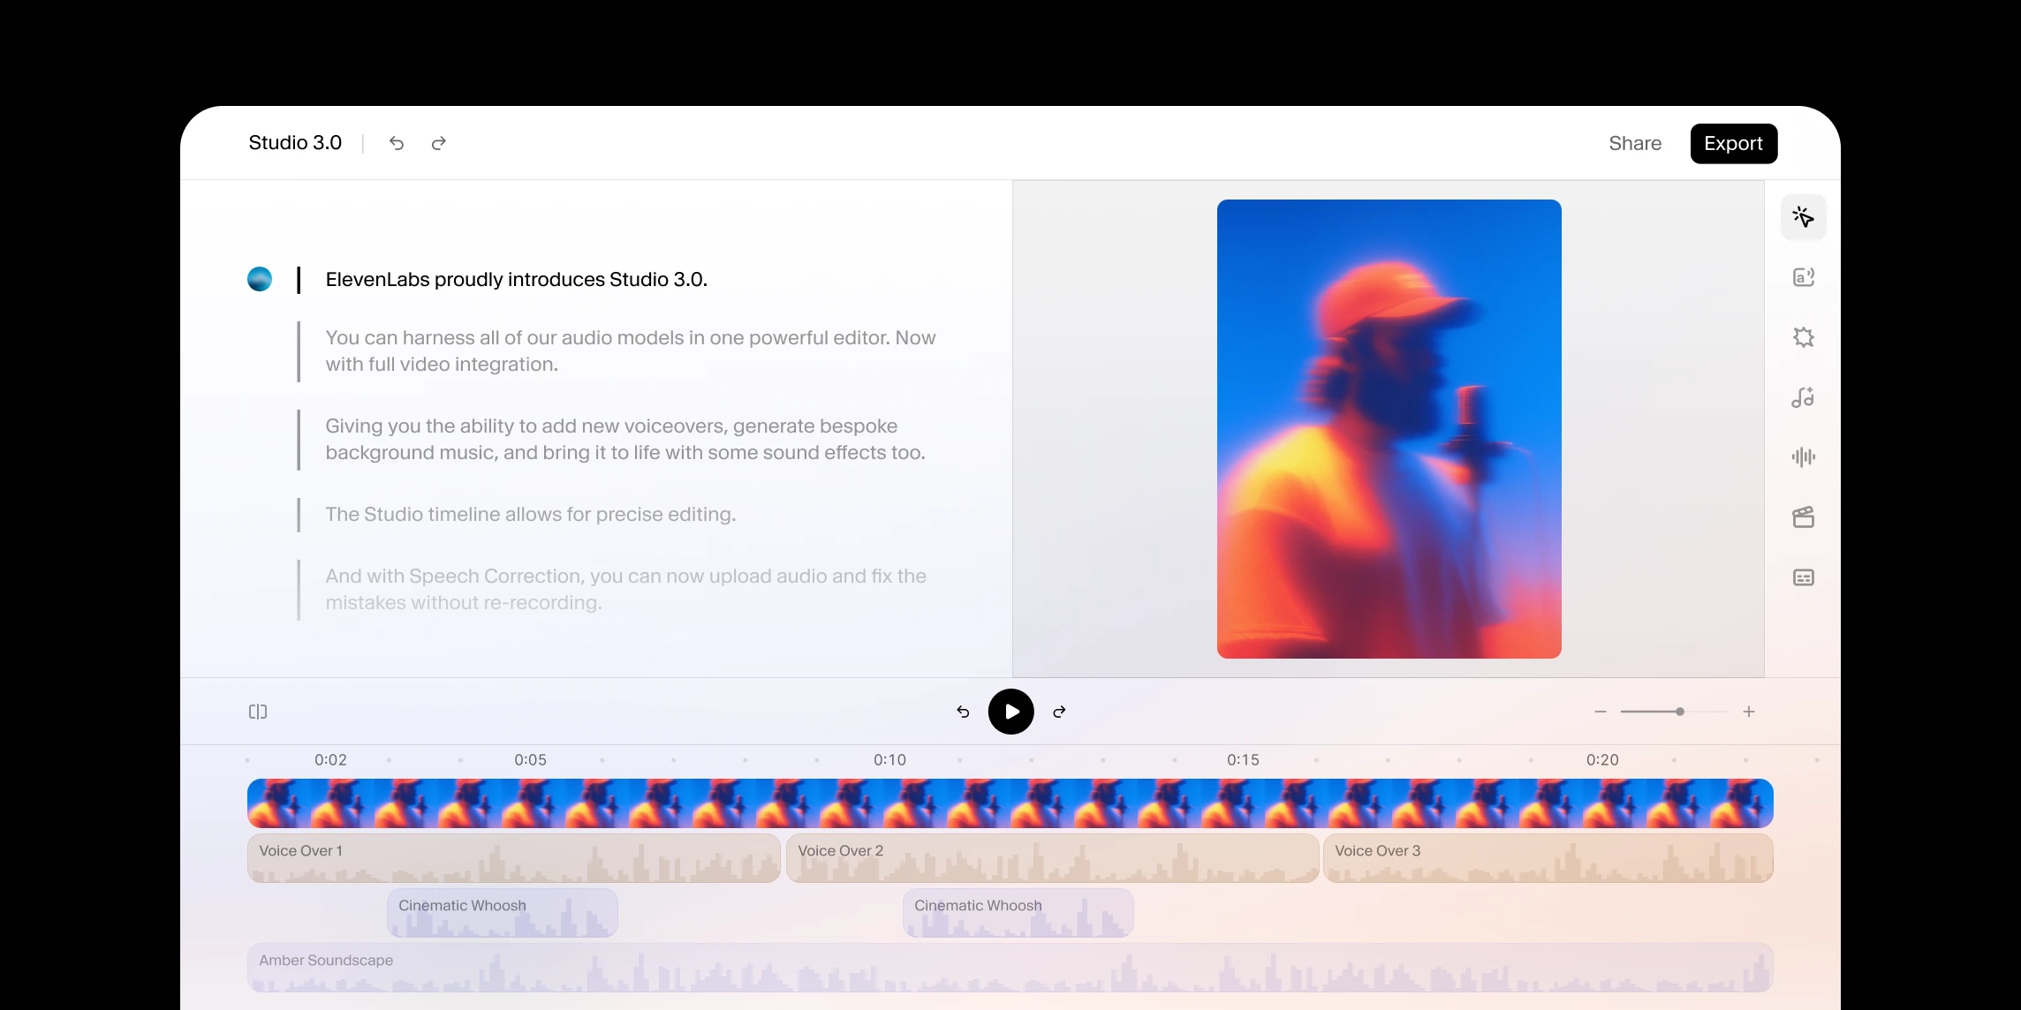Click the skip backward icon left of Play
Viewport: 2021px width, 1010px height.
point(963,712)
